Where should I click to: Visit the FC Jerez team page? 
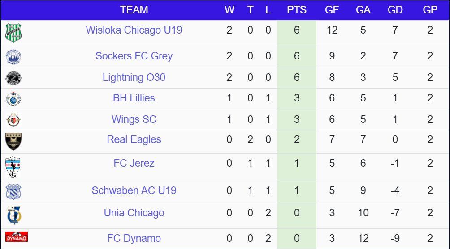click(x=134, y=163)
